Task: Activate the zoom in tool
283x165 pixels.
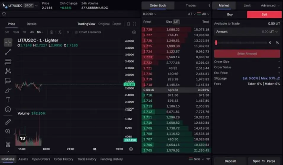Action: tap(8, 131)
